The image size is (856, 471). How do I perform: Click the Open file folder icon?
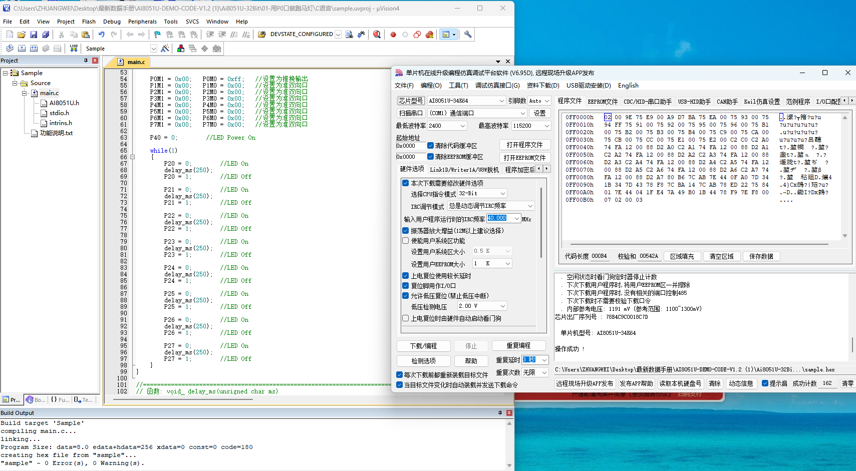click(x=22, y=35)
